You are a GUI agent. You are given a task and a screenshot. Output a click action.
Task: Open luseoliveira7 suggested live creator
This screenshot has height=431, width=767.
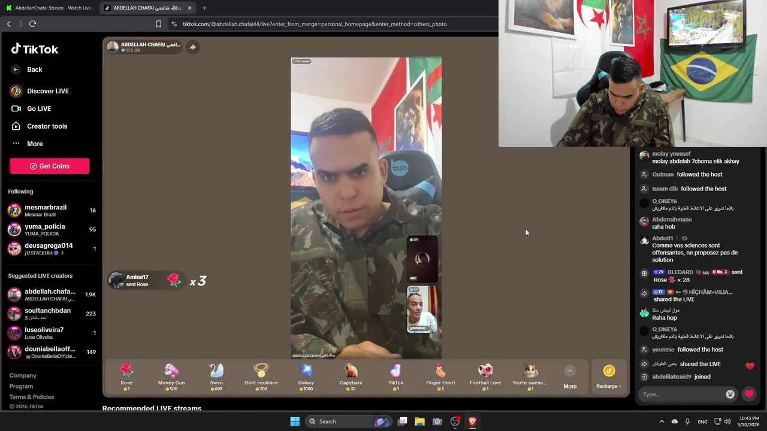tap(51, 333)
